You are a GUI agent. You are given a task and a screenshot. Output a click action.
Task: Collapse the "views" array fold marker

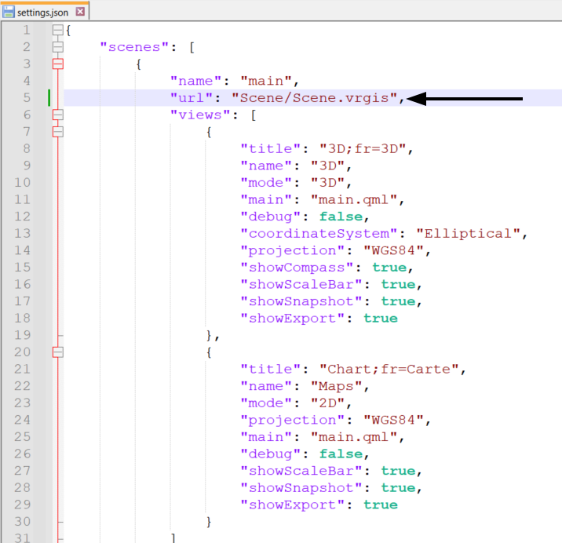57,115
